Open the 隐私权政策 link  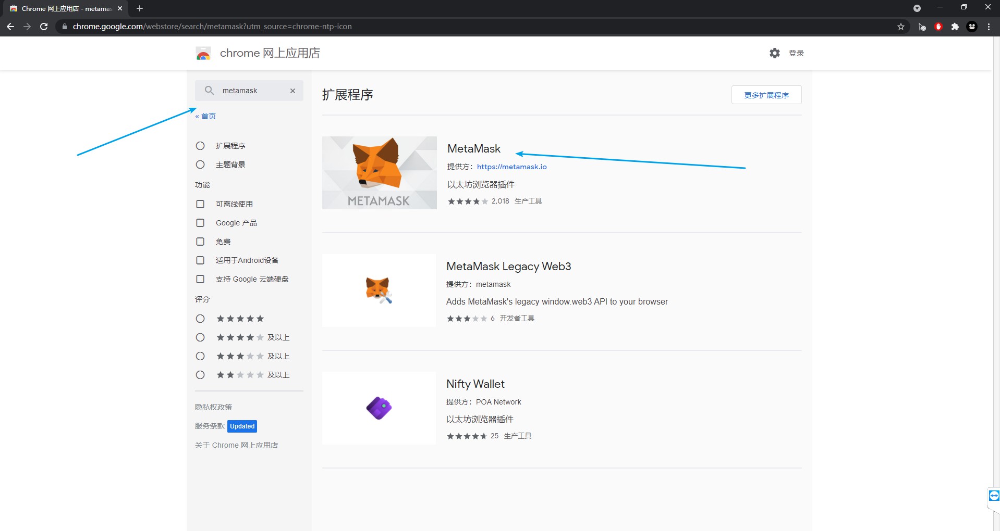[214, 407]
